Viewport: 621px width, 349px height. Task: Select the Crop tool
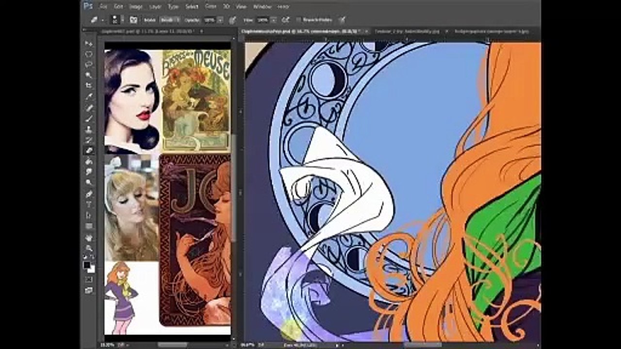click(89, 86)
